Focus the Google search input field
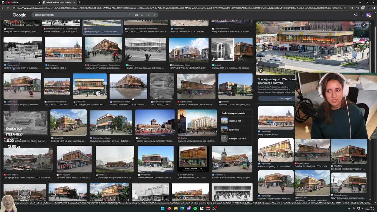 point(80,15)
